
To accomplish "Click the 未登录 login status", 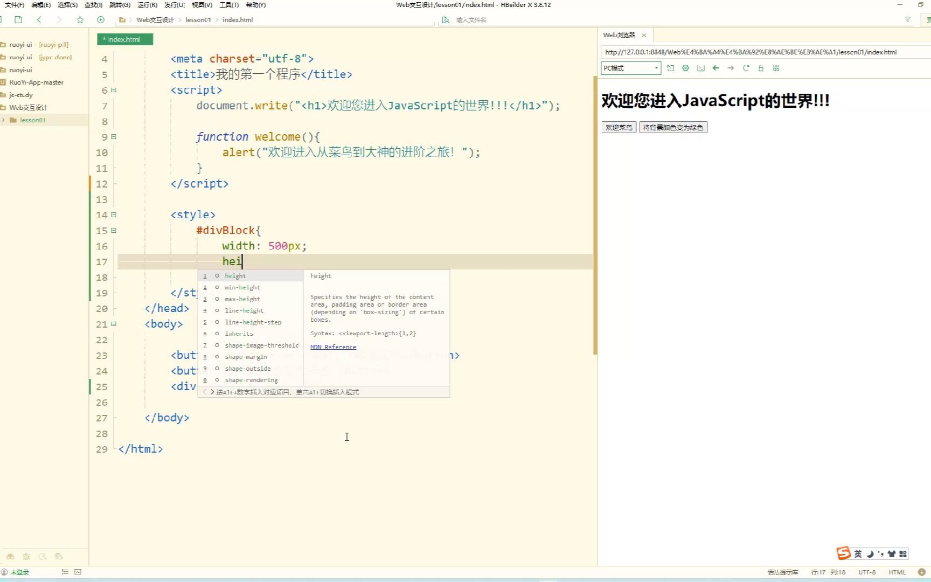I will [20, 572].
